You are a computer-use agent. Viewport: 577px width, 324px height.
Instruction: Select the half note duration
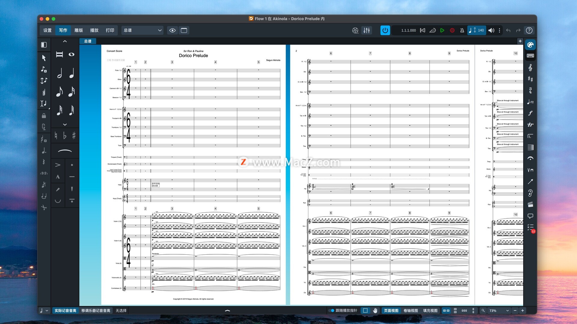(x=60, y=73)
